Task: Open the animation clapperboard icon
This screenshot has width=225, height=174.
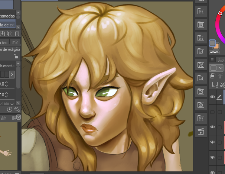Action: pyautogui.click(x=201, y=132)
